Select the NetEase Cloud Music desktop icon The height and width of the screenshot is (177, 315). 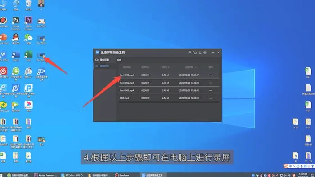coord(4,73)
